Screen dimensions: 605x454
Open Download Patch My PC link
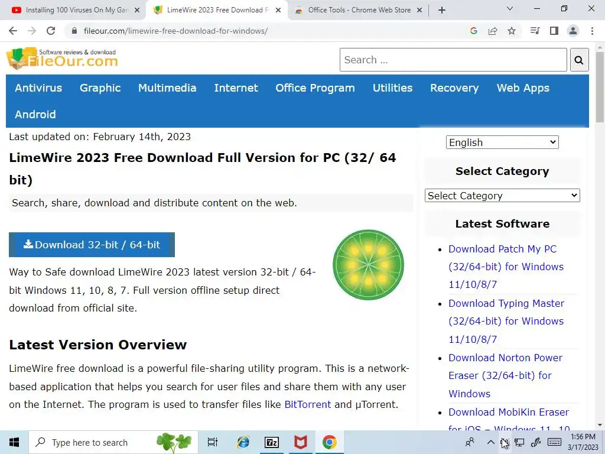pyautogui.click(x=506, y=267)
